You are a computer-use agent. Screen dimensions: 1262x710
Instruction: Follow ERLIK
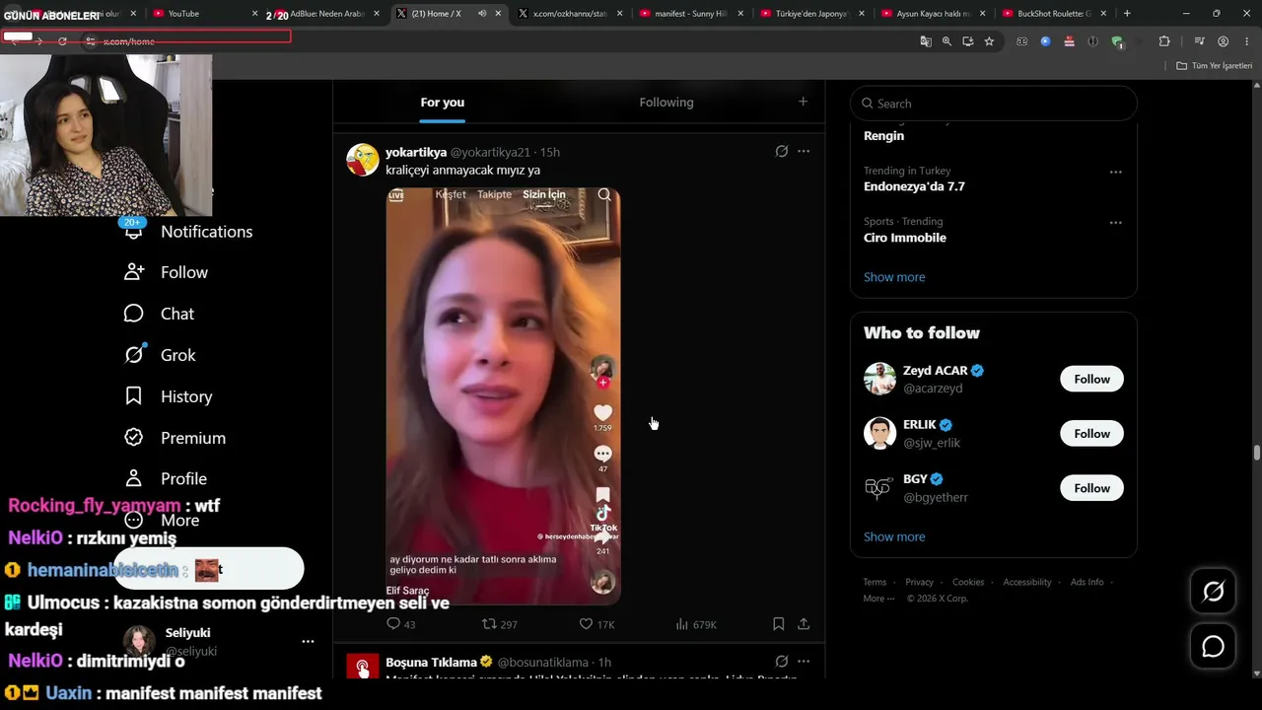click(x=1091, y=434)
